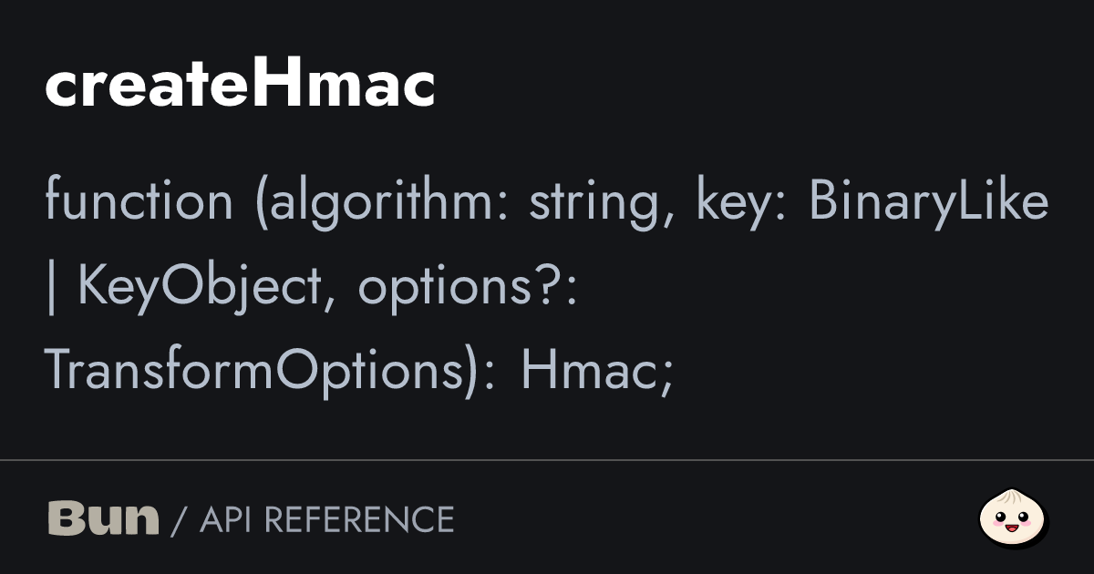Click the Bun mascot dumpling icon
The height and width of the screenshot is (574, 1094).
tap(1014, 518)
